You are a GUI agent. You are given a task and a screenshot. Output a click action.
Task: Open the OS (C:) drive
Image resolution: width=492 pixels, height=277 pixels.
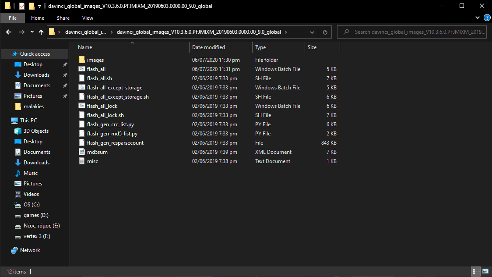(x=32, y=205)
